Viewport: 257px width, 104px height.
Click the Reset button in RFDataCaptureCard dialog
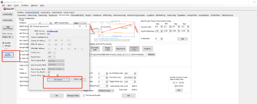[x=78, y=79]
